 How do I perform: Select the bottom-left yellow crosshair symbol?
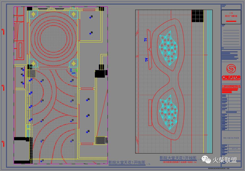[33, 64]
